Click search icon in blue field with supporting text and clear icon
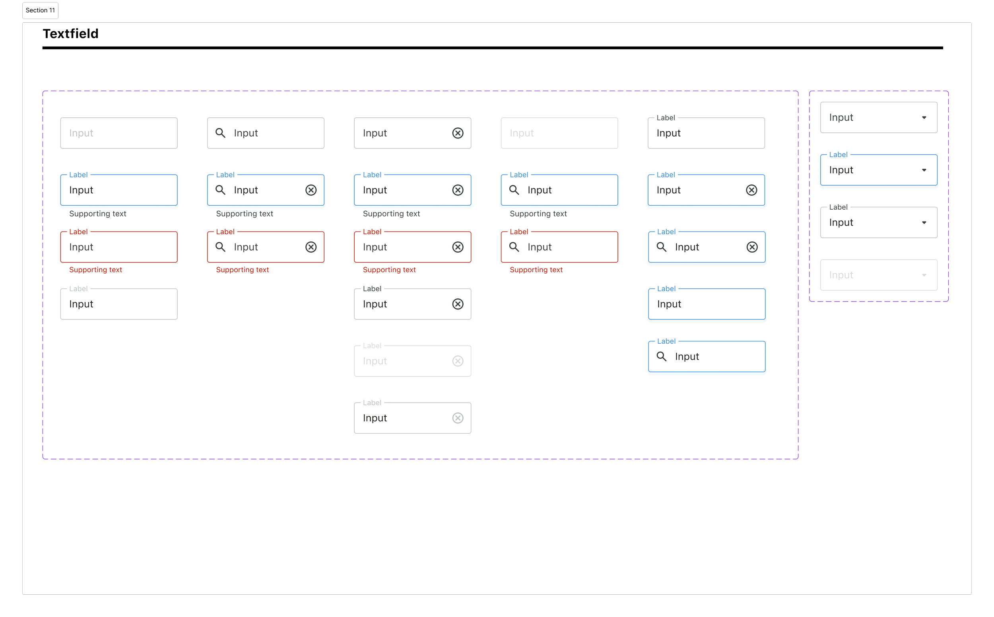The image size is (994, 617). click(220, 190)
